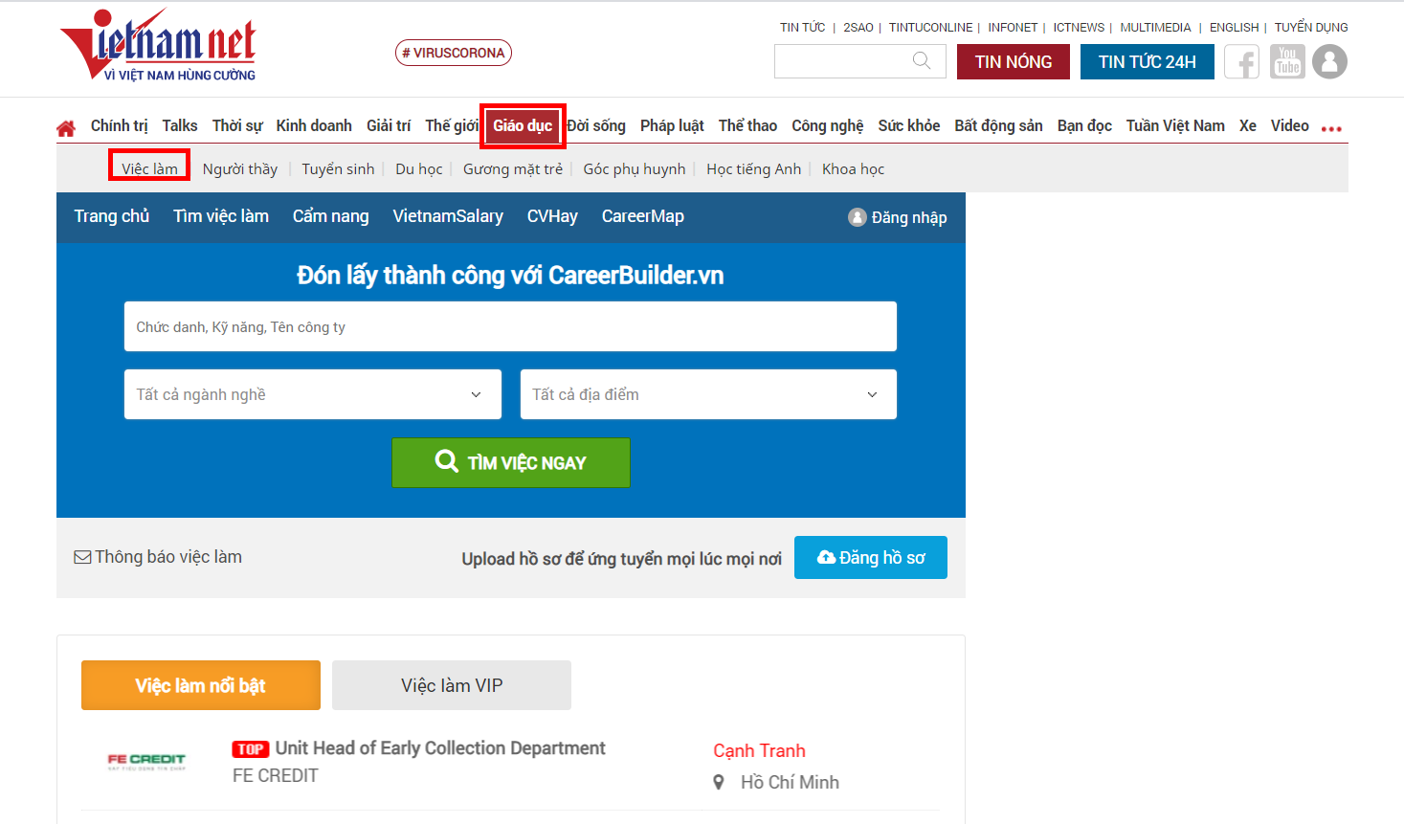Viewport: 1404px width, 824px height.
Task: Open the YouTube icon in header
Action: point(1287,62)
